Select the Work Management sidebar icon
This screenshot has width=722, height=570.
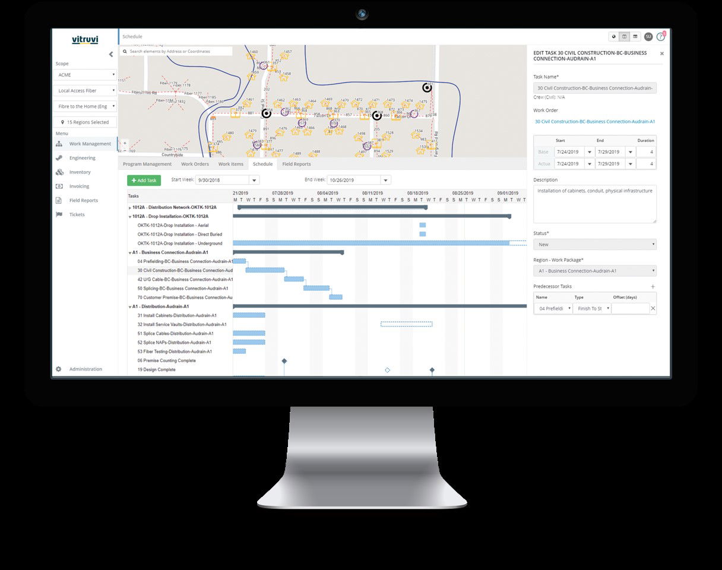[x=58, y=143]
